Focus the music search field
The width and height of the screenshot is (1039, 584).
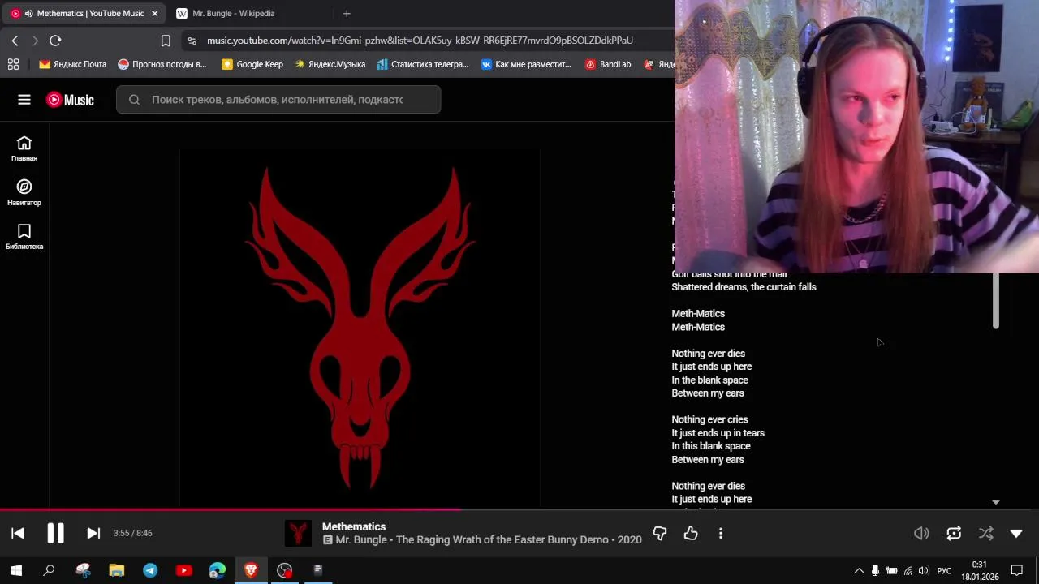tap(278, 100)
